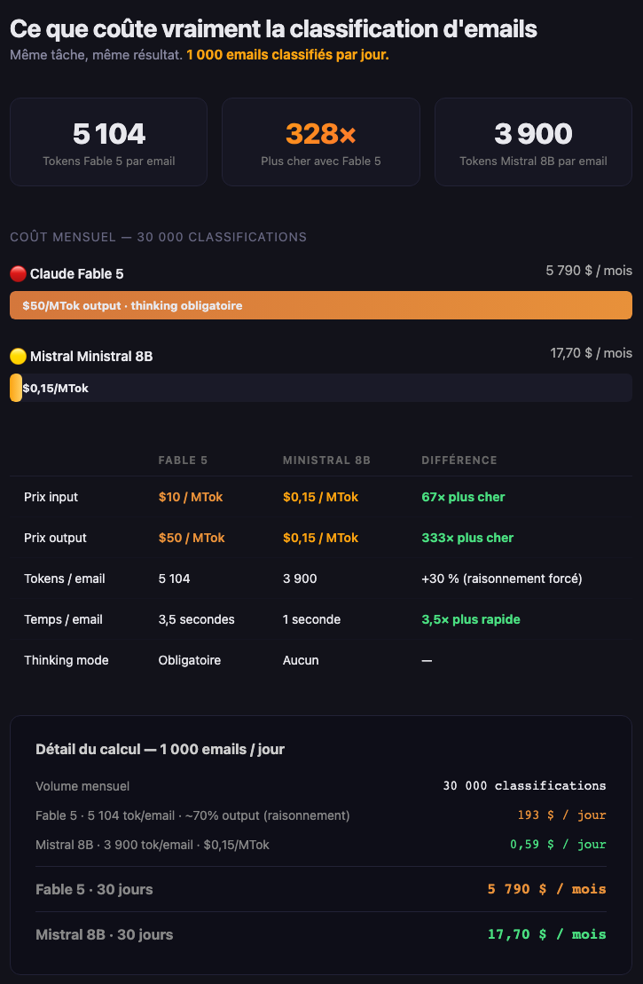This screenshot has width=643, height=984.
Task: Click the DIFFÉRENCE column header
Action: pos(459,460)
